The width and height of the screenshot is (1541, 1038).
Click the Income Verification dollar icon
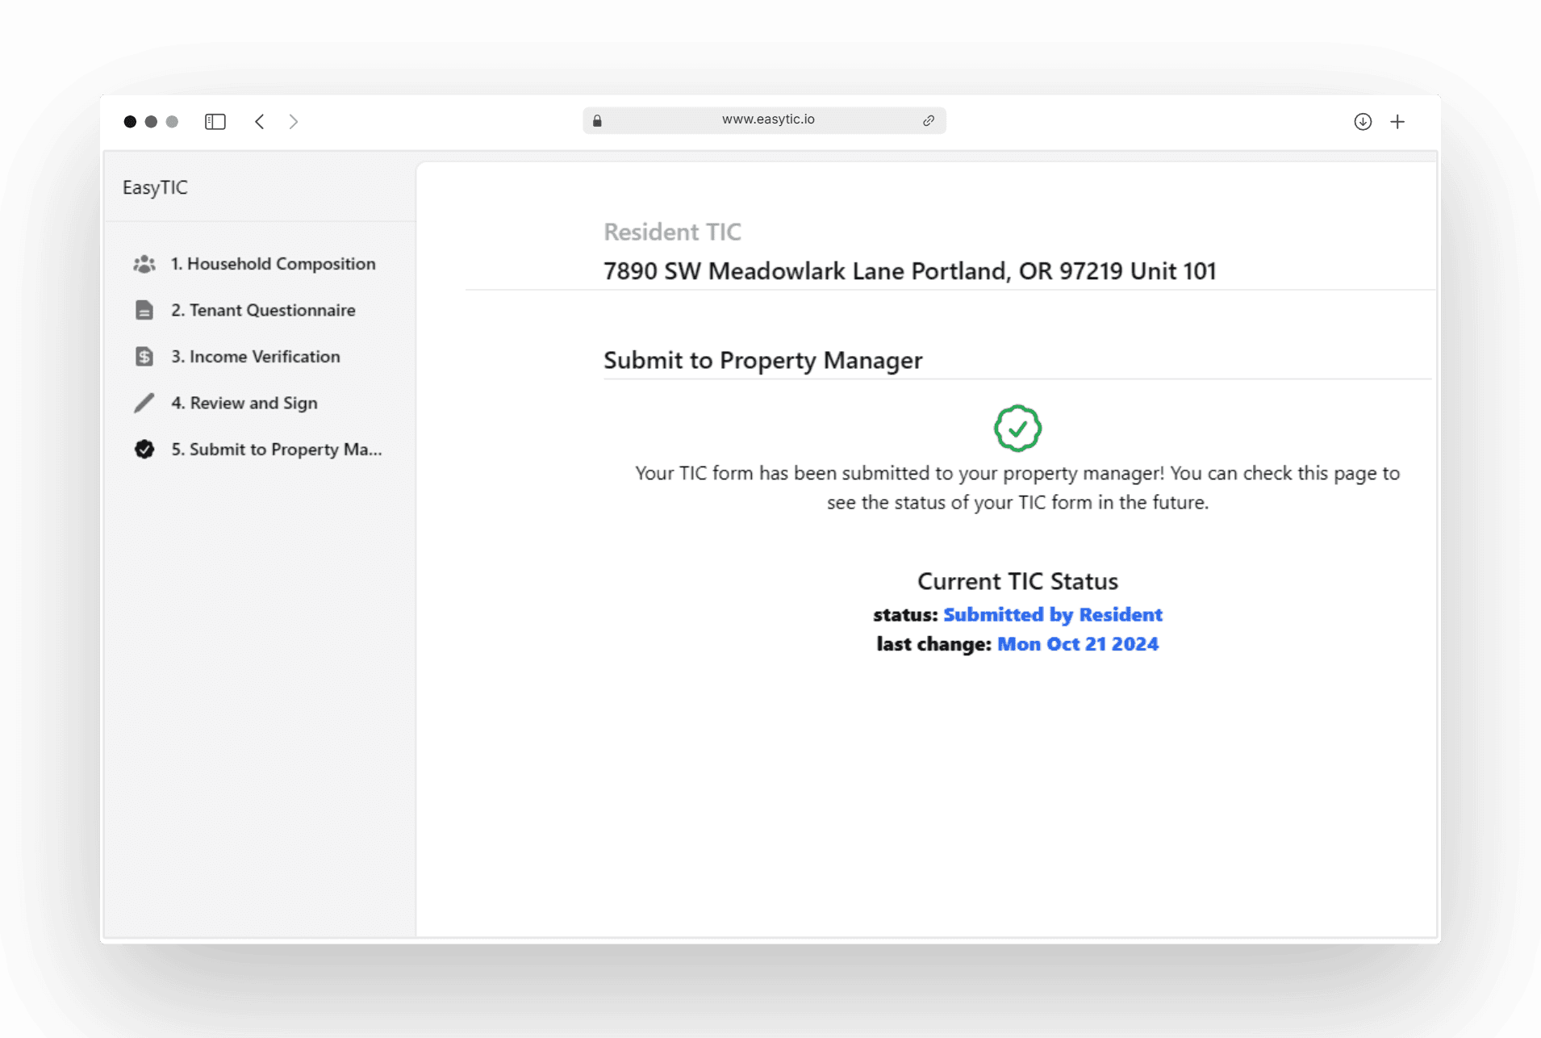click(144, 357)
